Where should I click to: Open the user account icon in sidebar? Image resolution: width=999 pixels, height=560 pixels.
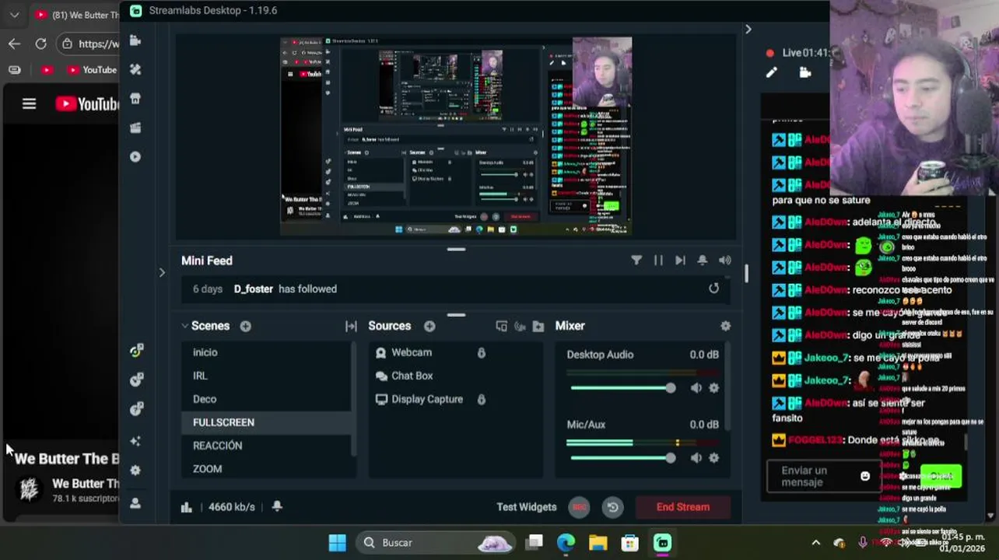pos(135,503)
